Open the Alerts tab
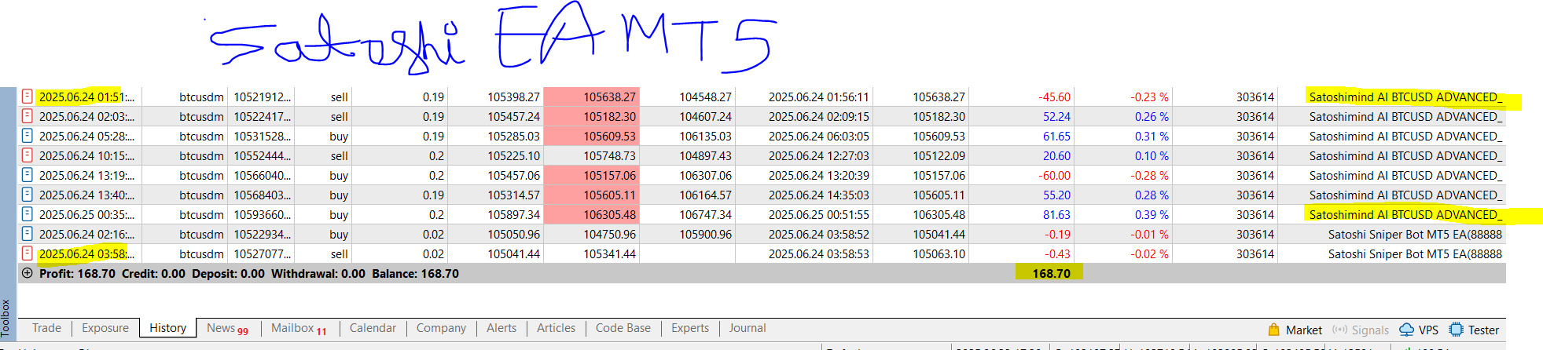 (x=501, y=328)
